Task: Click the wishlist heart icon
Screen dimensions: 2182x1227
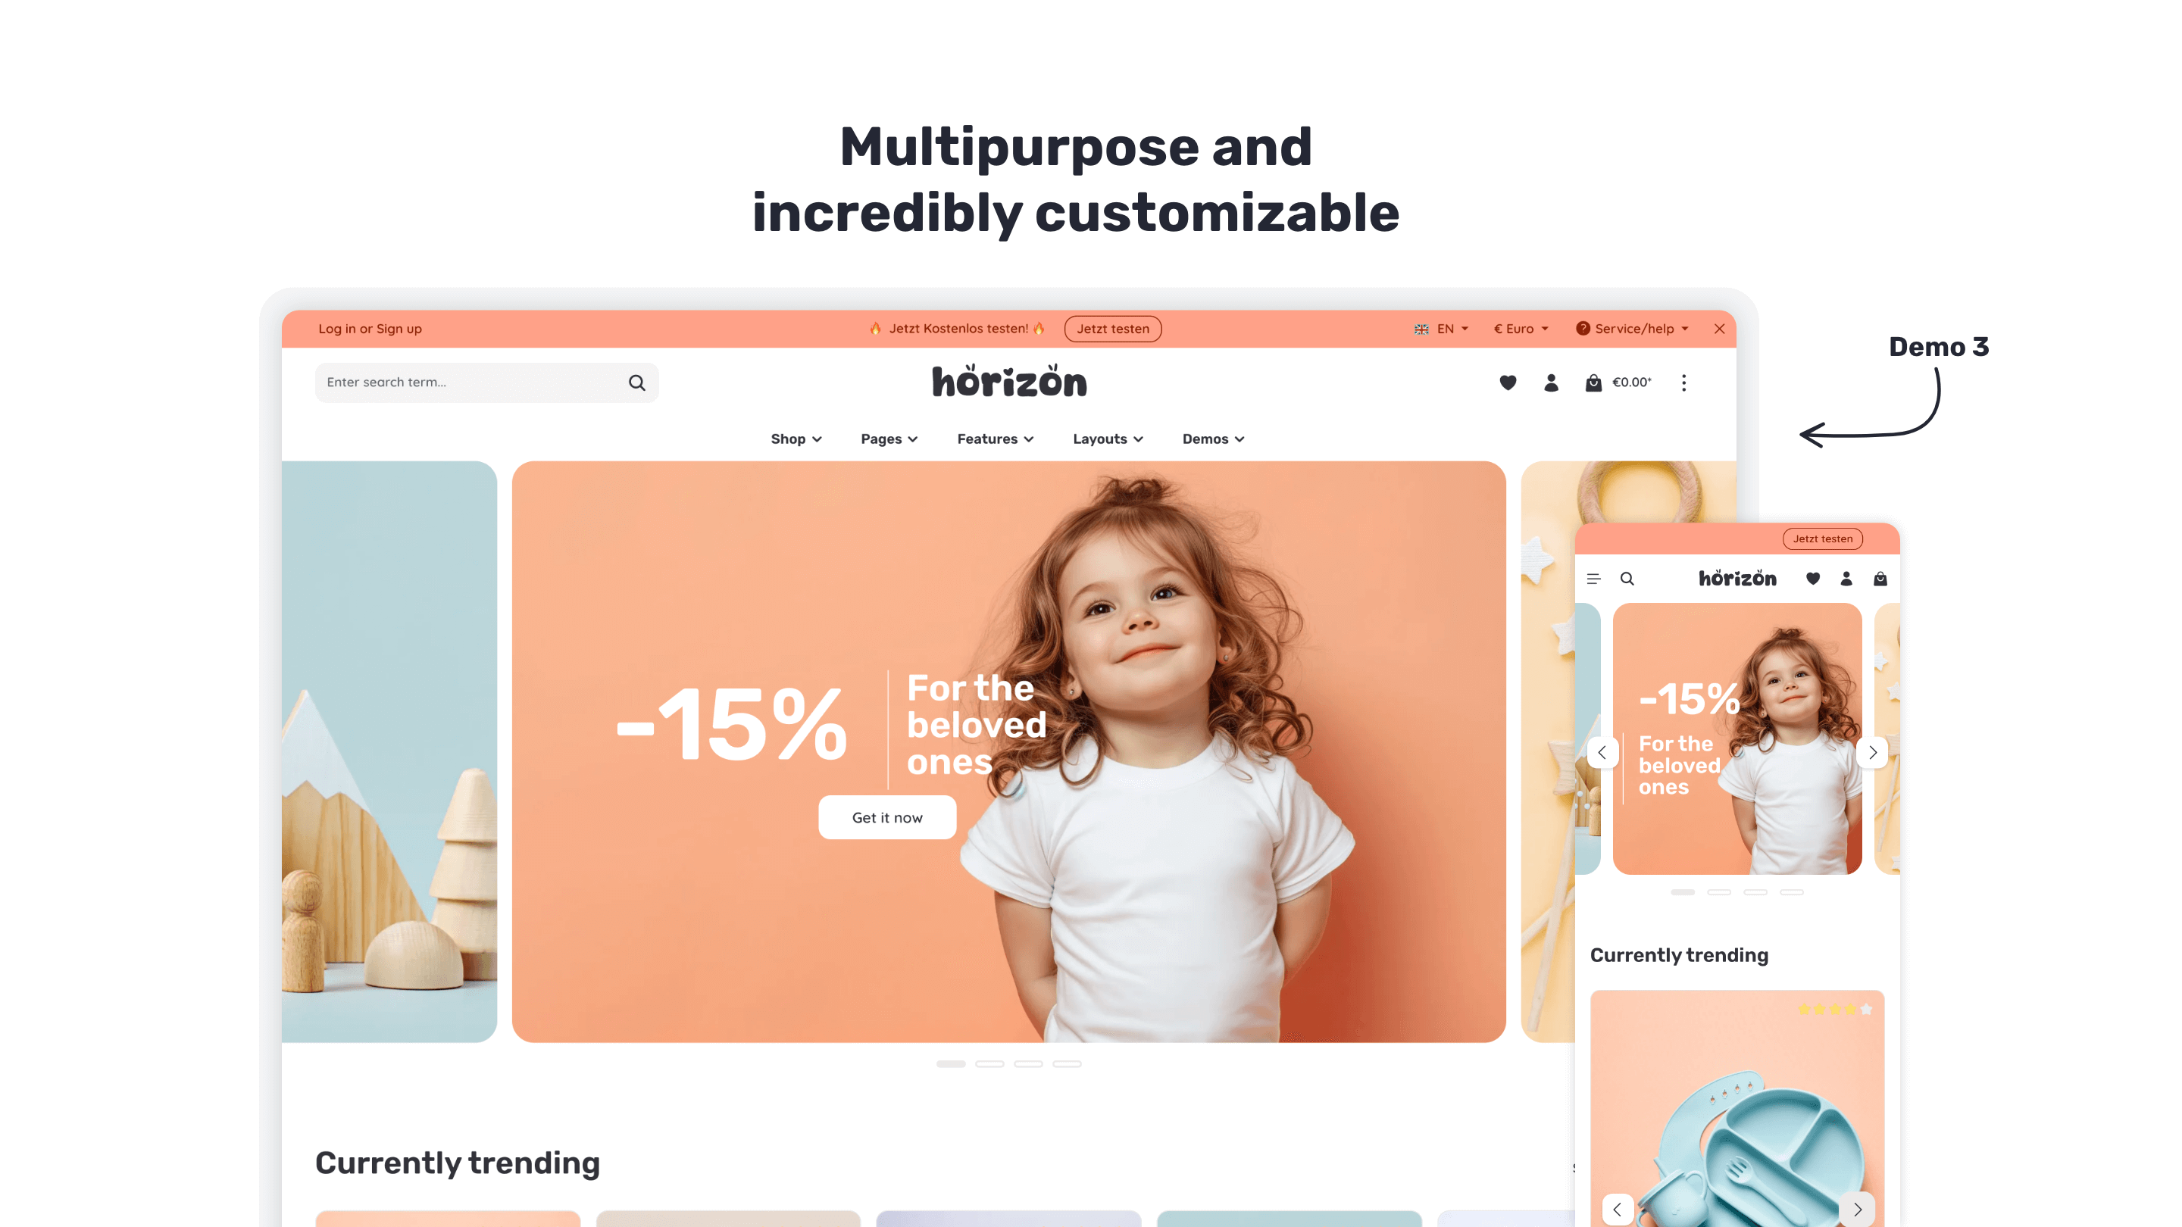Action: point(1508,382)
